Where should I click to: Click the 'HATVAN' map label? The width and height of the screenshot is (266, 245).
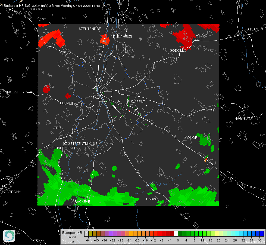pos(251,29)
